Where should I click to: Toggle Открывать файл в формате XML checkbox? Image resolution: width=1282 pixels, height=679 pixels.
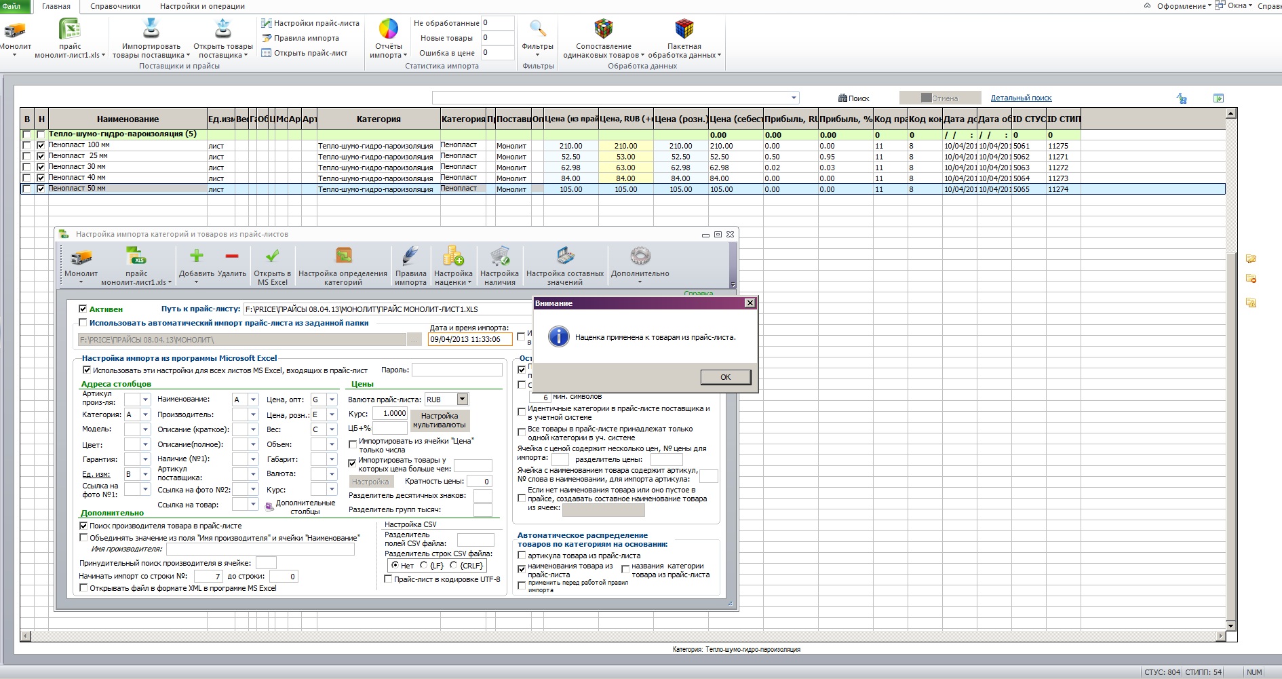(83, 588)
